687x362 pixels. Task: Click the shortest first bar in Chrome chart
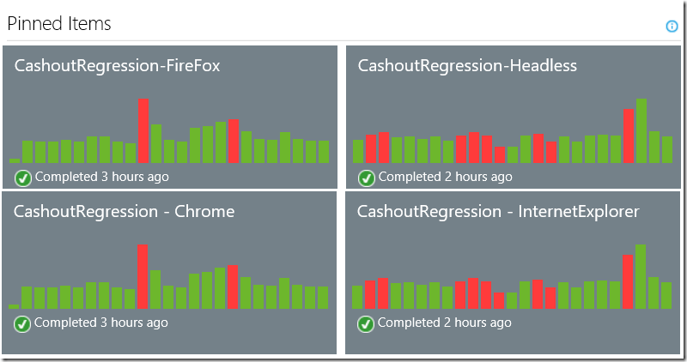[14, 306]
